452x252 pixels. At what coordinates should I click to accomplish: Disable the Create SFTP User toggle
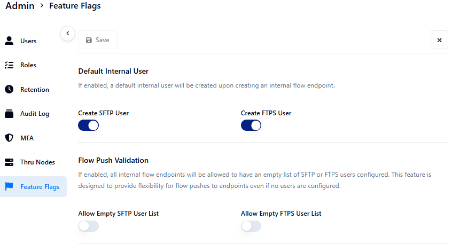[89, 125]
